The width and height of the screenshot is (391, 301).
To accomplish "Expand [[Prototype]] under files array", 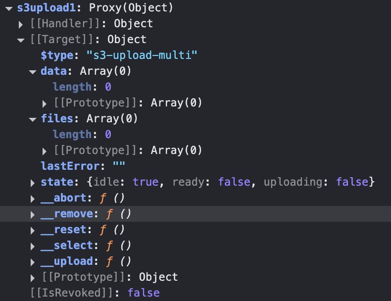I will (45, 151).
